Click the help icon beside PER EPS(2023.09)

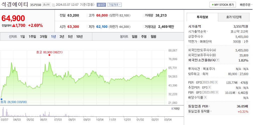pos(216,83)
